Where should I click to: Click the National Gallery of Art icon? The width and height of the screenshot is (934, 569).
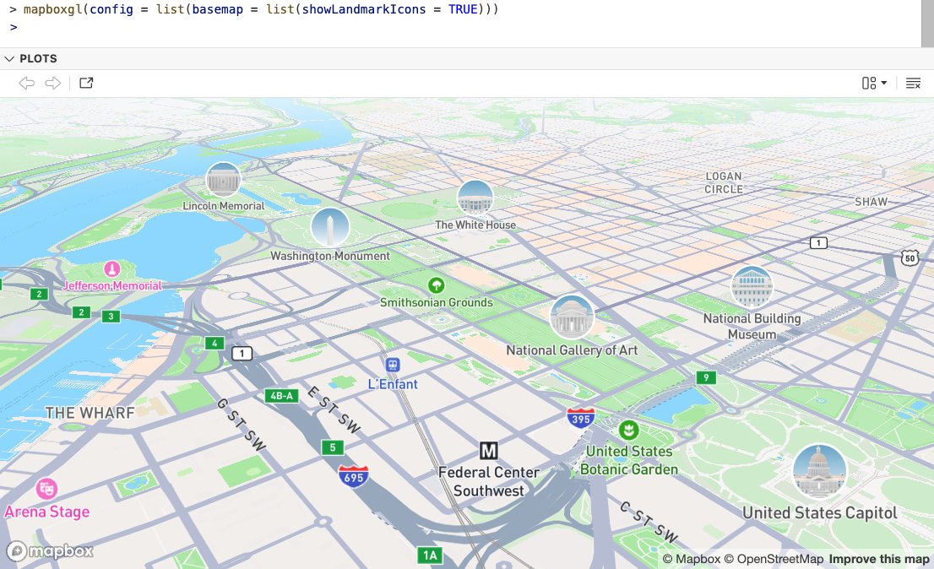click(572, 317)
